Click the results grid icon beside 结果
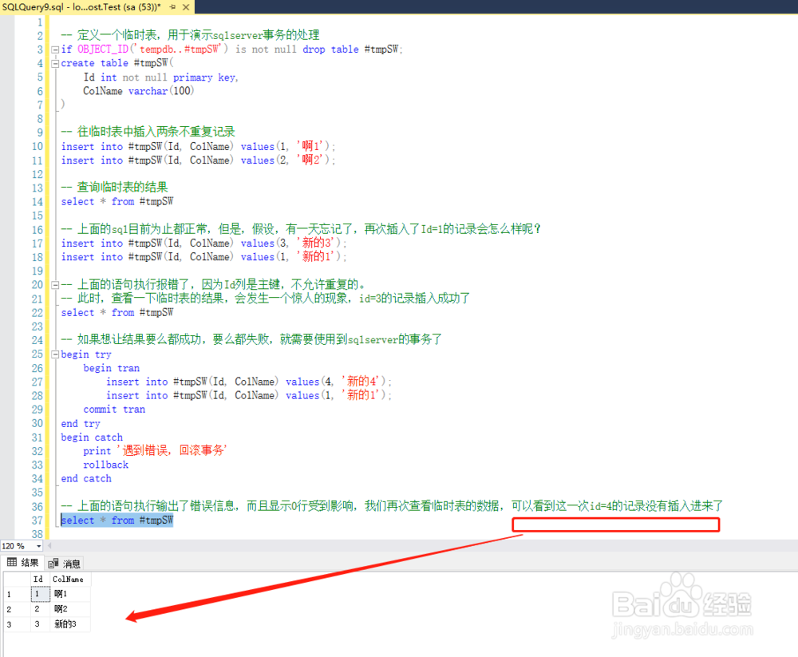This screenshot has height=657, width=798. click(x=10, y=562)
